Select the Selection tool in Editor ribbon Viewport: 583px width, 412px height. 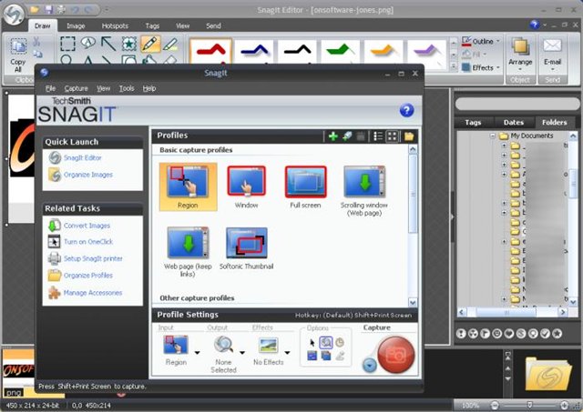[x=67, y=44]
